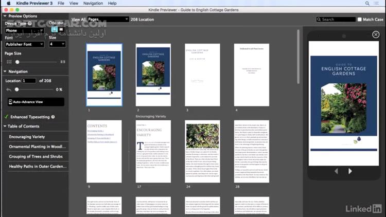This screenshot has width=386, height=217.
Task: Click the back location arrow icon
Action: 9,89
